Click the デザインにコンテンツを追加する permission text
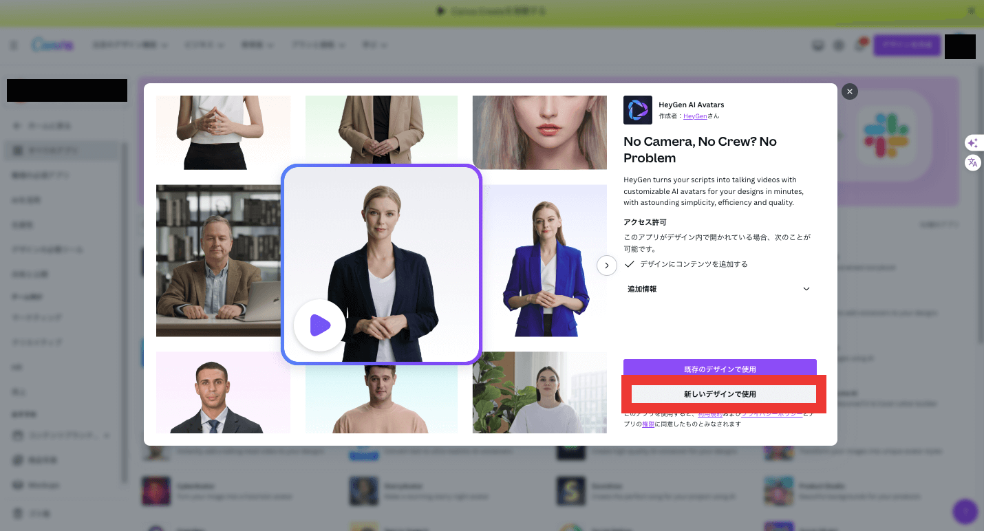The image size is (984, 531). 694,264
